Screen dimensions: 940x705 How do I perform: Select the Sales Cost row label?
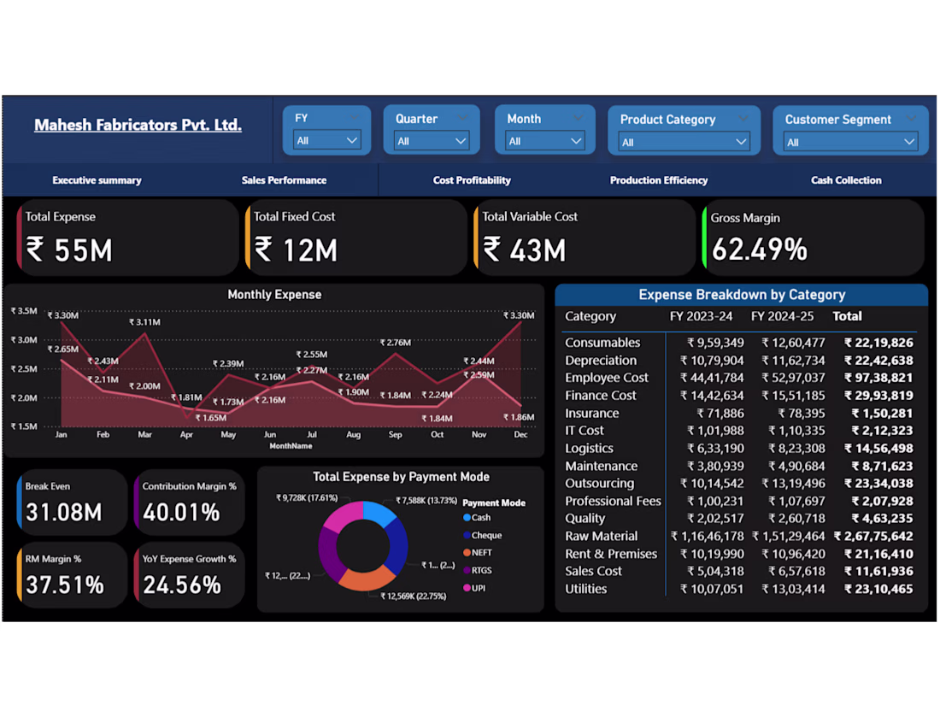pyautogui.click(x=593, y=571)
